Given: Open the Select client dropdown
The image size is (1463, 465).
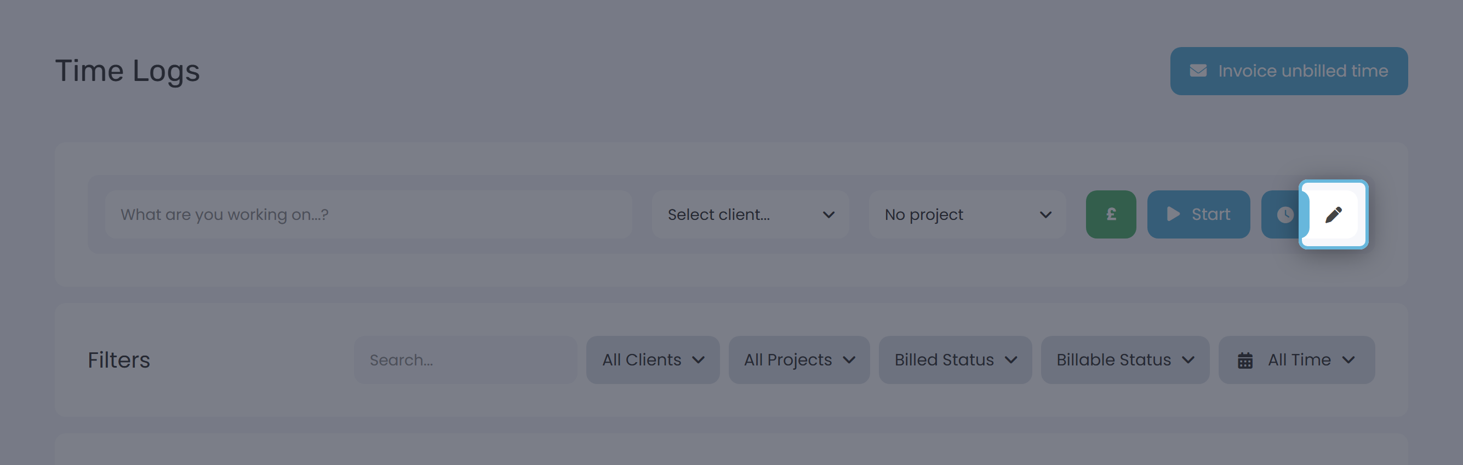Looking at the screenshot, I should (750, 214).
